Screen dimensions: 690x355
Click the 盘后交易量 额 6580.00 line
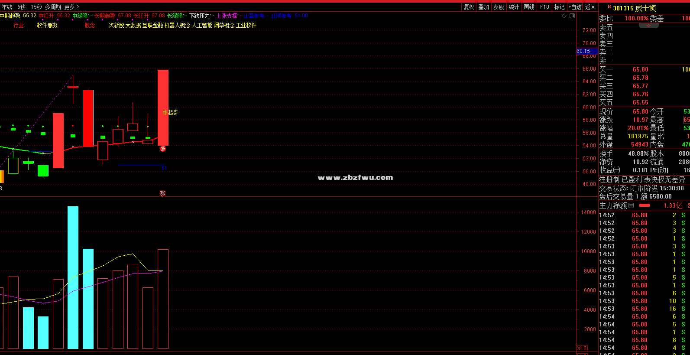[x=635, y=197]
